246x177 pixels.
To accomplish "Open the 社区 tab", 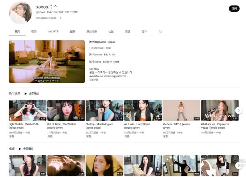I will click(x=111, y=32).
